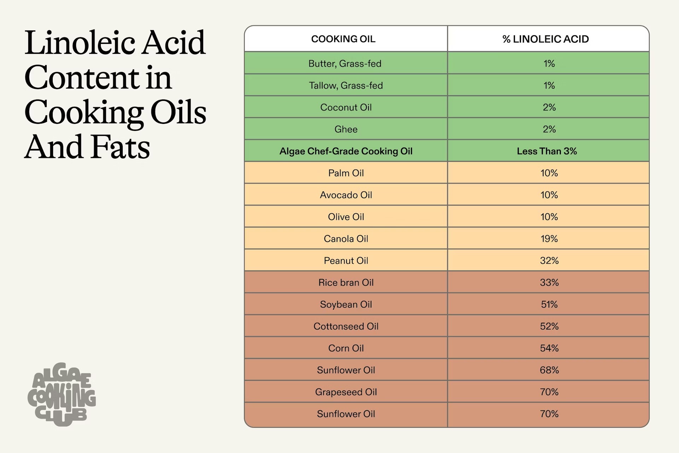Viewport: 679px width, 453px height.
Task: Click the Less Than 3% value
Action: pyautogui.click(x=547, y=151)
